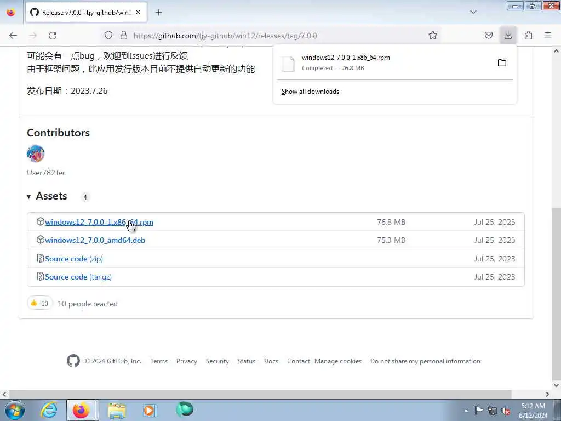Toggle the thumbs up reaction button

click(39, 303)
